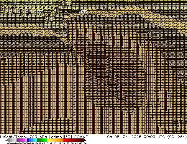Click the -54 legend value
The height and width of the screenshot is (144, 187).
click(x=9, y=143)
